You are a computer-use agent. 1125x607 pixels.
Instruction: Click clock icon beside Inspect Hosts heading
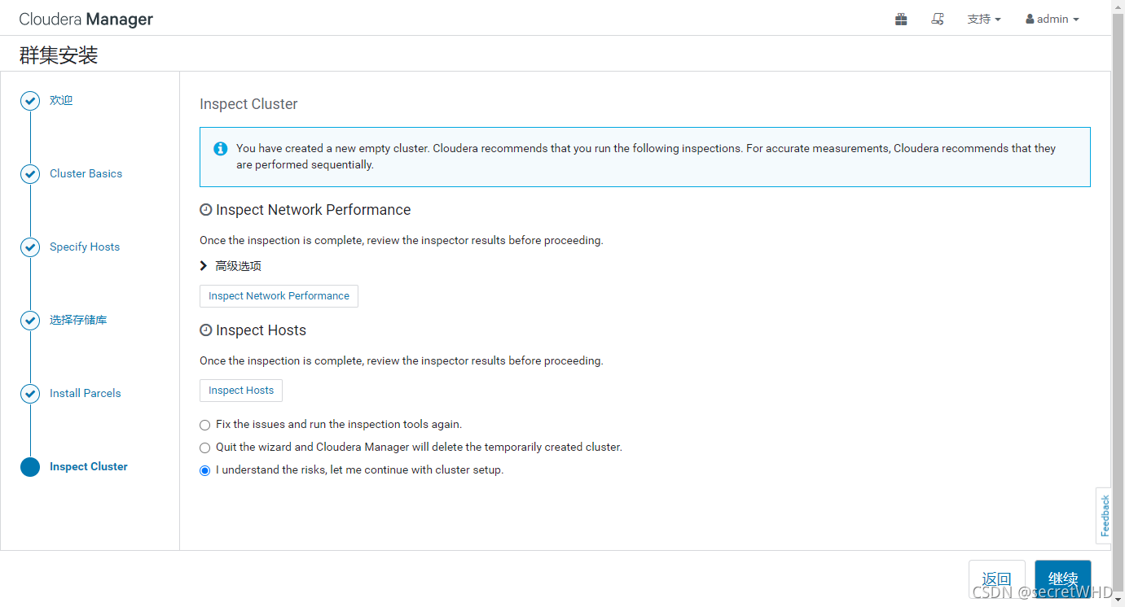point(206,330)
